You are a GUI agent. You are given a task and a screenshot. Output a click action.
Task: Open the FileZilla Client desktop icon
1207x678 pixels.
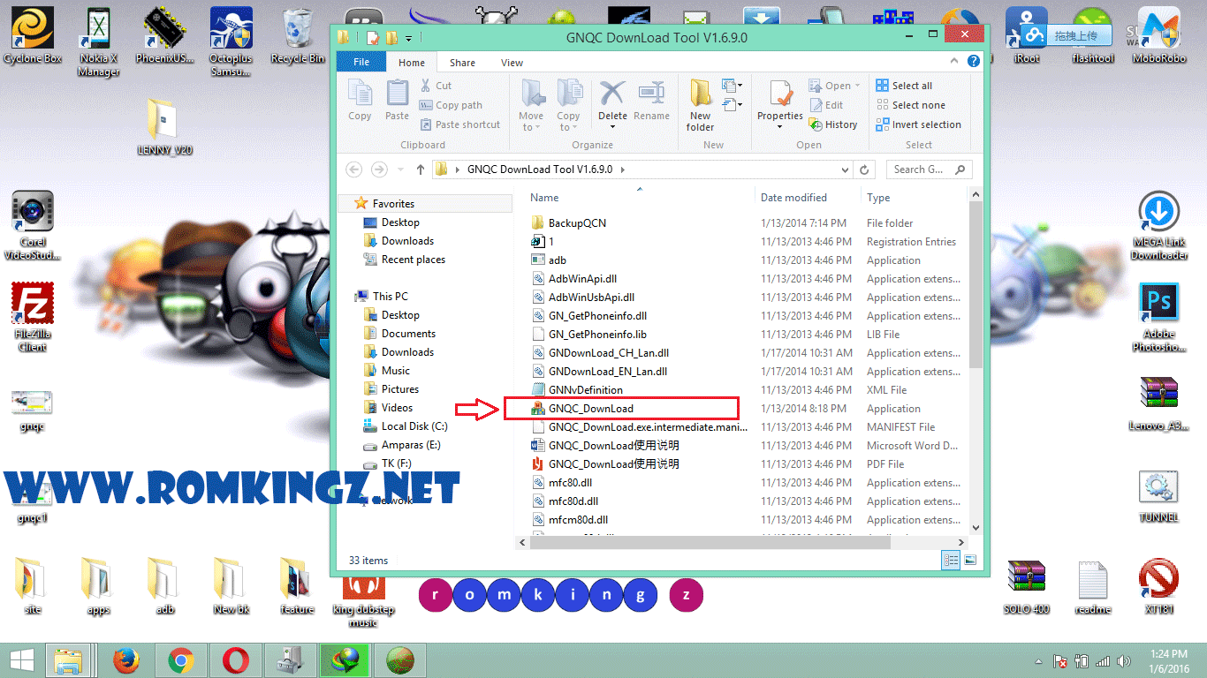click(x=33, y=317)
